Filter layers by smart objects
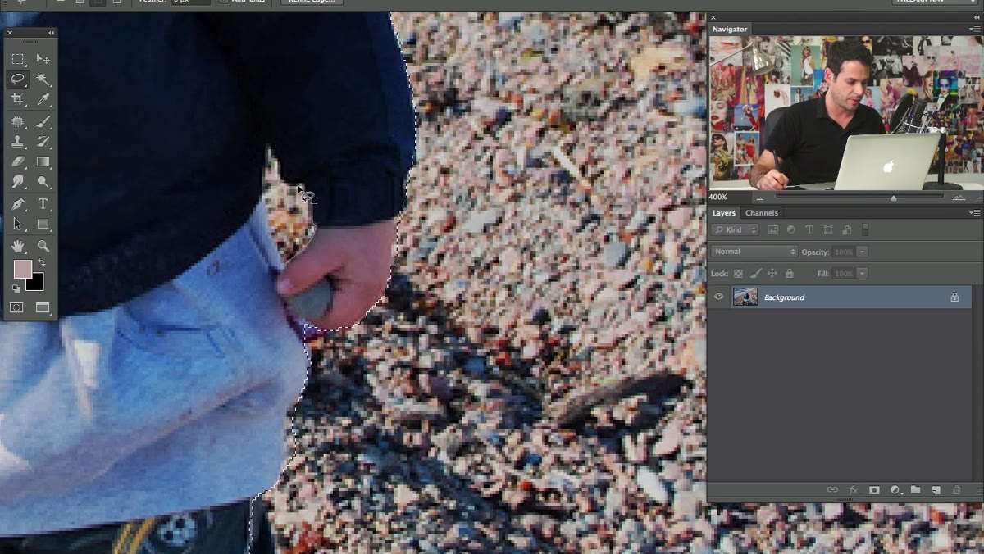The width and height of the screenshot is (984, 554). coord(846,230)
